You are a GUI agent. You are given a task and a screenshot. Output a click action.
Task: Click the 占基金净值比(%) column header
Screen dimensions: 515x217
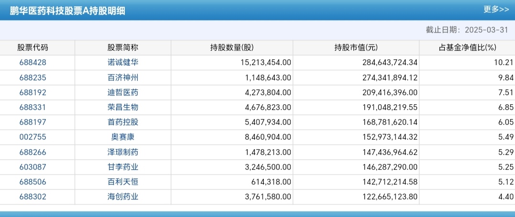(x=468, y=47)
